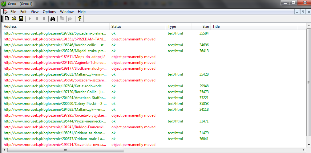Select the 200673/Oddam-male-La URL row
Viewport: 311px width, 153px height.
[55, 139]
